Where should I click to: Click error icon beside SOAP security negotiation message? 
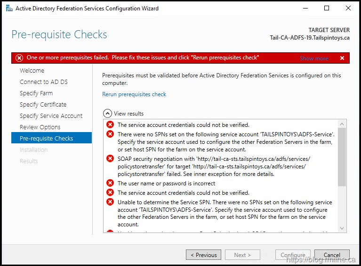pos(110,158)
